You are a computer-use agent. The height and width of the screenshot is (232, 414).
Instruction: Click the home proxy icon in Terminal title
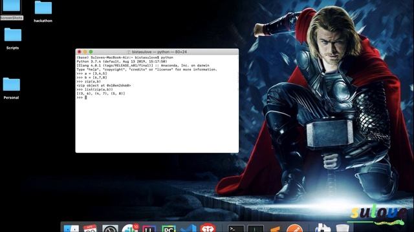(129, 52)
